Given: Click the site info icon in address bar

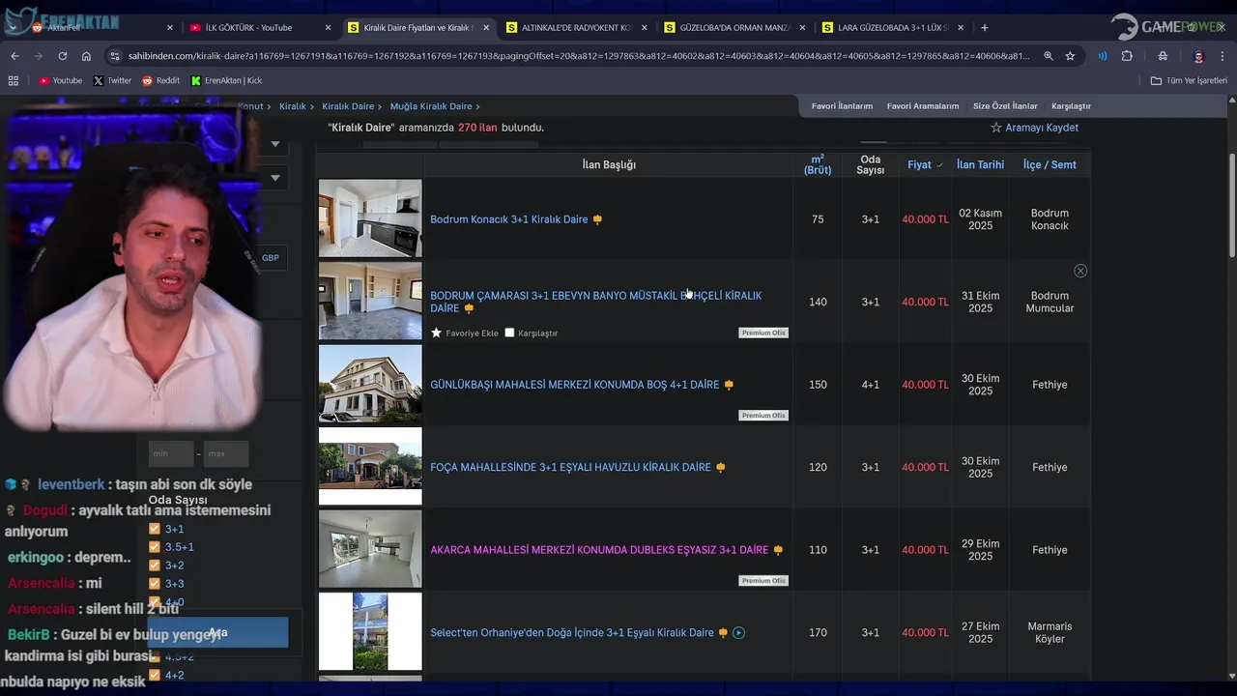Looking at the screenshot, I should pyautogui.click(x=116, y=56).
